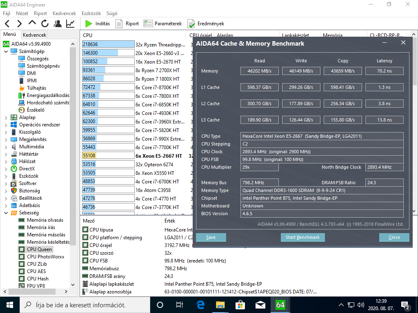
Task: Open File Explorer from the taskbar
Action: tap(220, 305)
